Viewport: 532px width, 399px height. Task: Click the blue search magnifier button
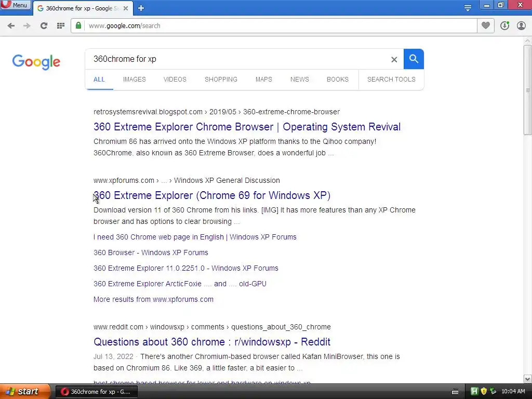click(414, 59)
